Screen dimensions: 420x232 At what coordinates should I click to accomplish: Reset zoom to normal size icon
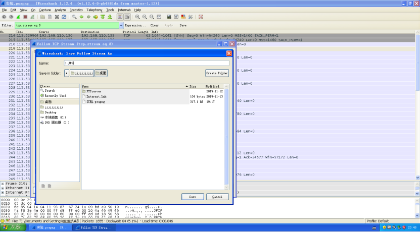(x=152, y=17)
